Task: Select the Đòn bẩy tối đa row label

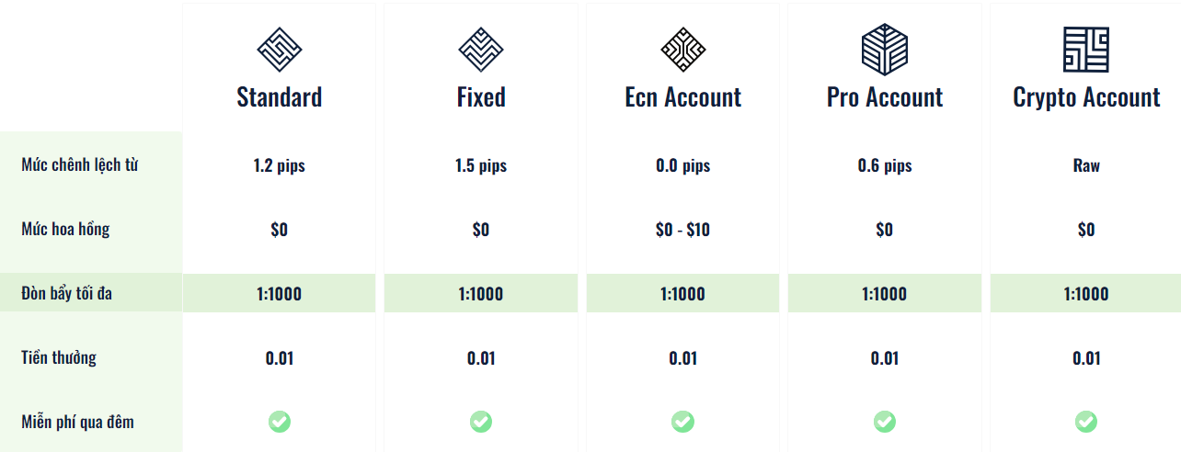Action: 66,294
